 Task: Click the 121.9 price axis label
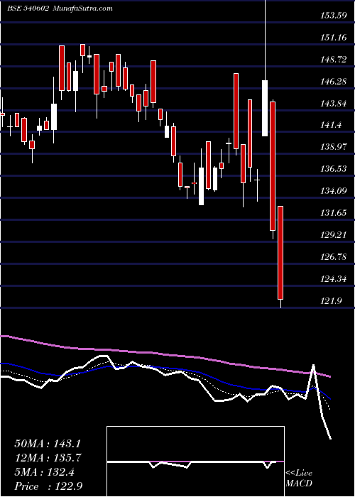point(332,301)
